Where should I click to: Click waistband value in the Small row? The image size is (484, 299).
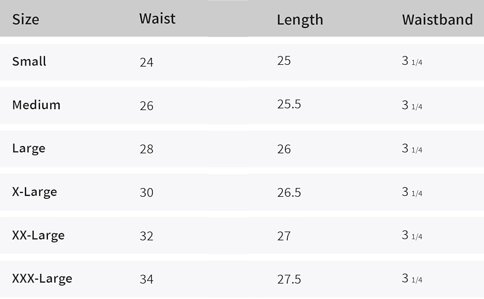[x=412, y=62]
